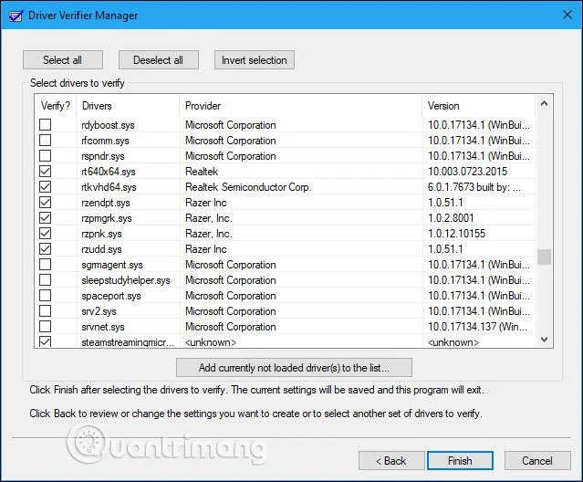This screenshot has height=482, width=583.
Task: Sort by the Drivers column header
Action: 128,106
